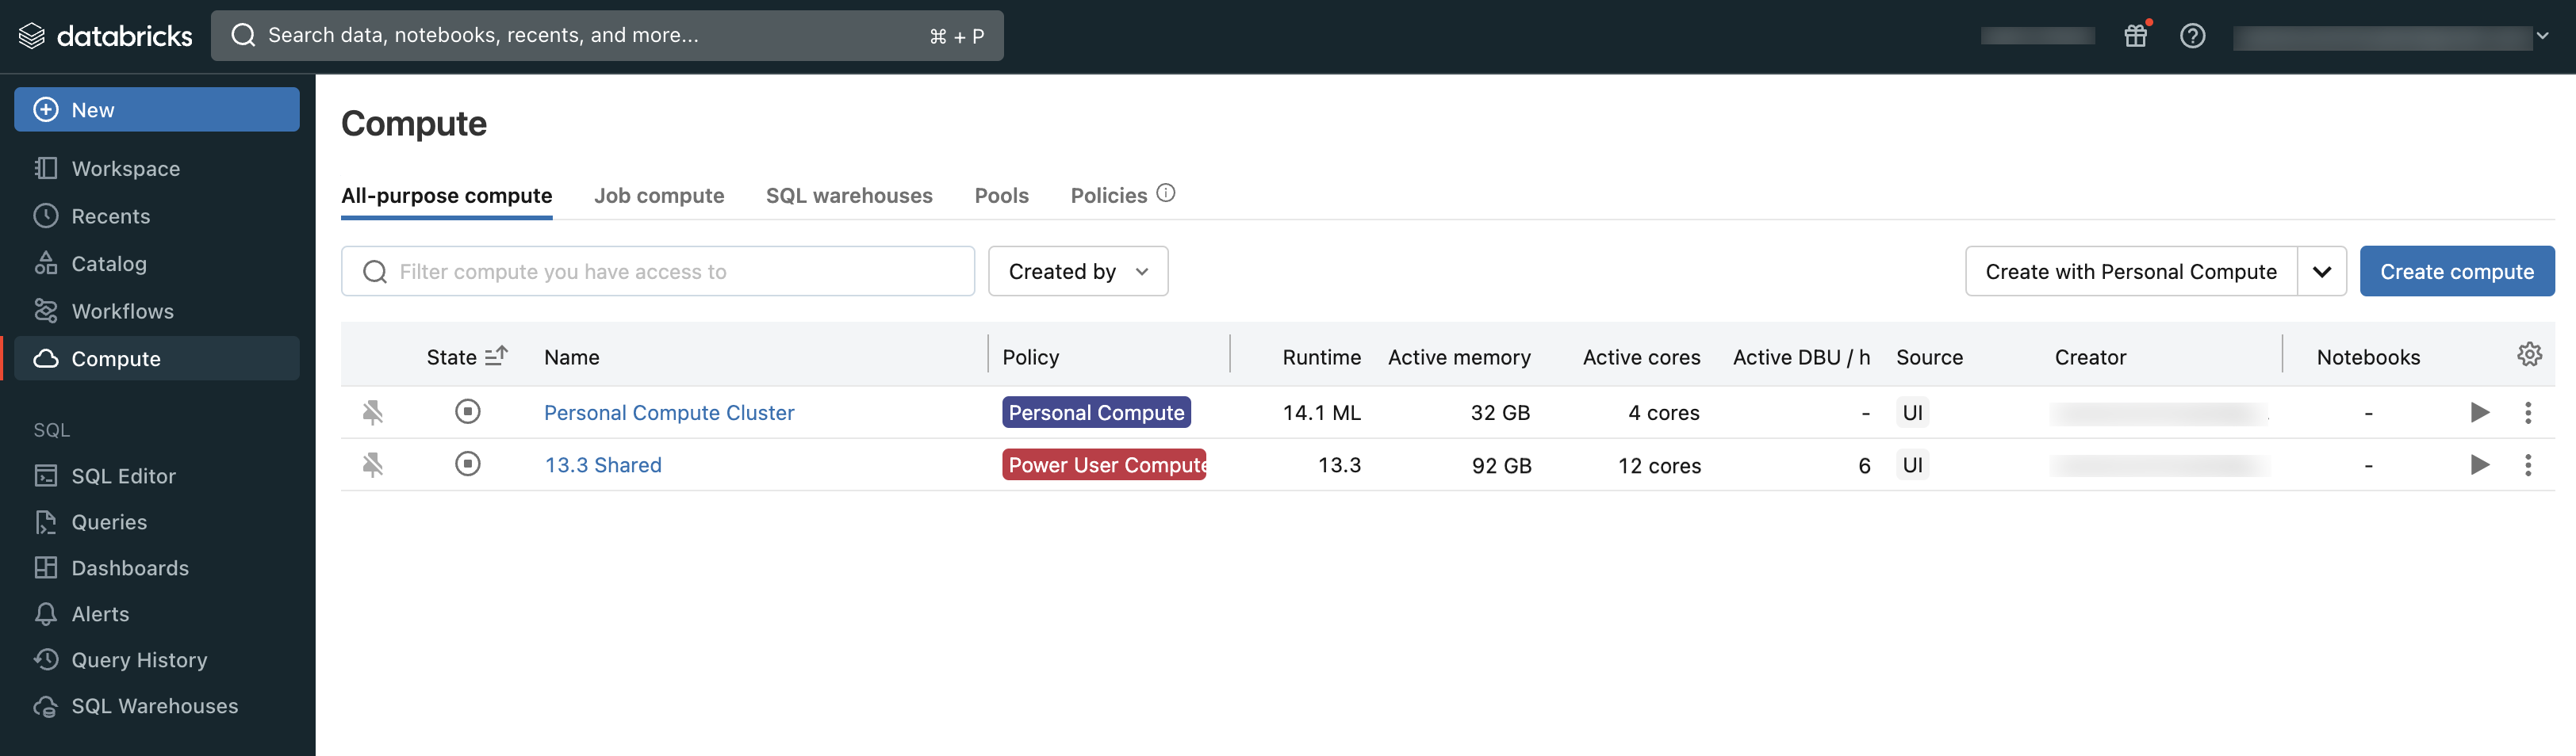Viewport: 2576px width, 756px height.
Task: Open kebab menu for Personal Compute Cluster
Action: (2527, 412)
